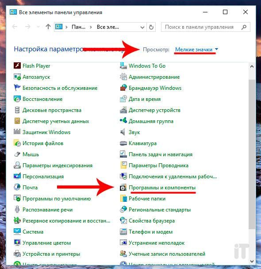
Task: Open the Программы и компоненты link
Action: (162, 188)
